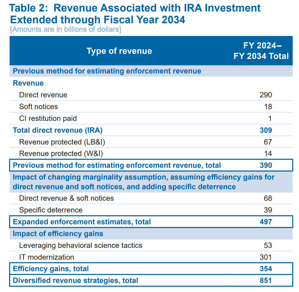Select the 'Soft notices' row label
Screen dimensions: 299x292
coord(38,107)
